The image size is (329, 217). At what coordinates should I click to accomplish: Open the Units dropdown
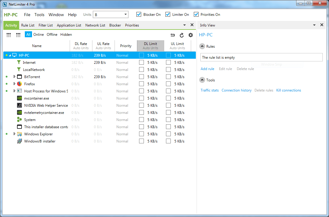(x=111, y=15)
